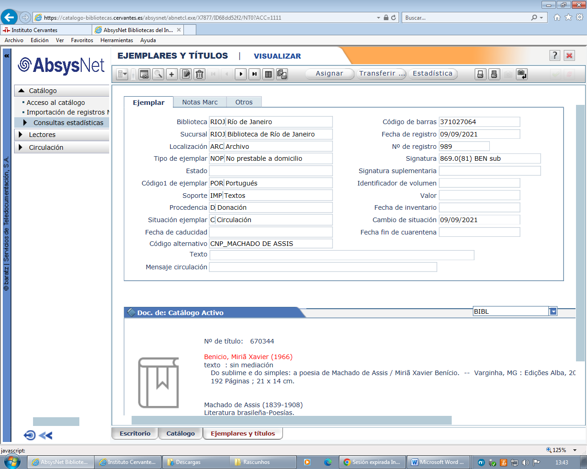The image size is (587, 469).
Task: Click the search magnifier toolbar icon
Action: 158,74
